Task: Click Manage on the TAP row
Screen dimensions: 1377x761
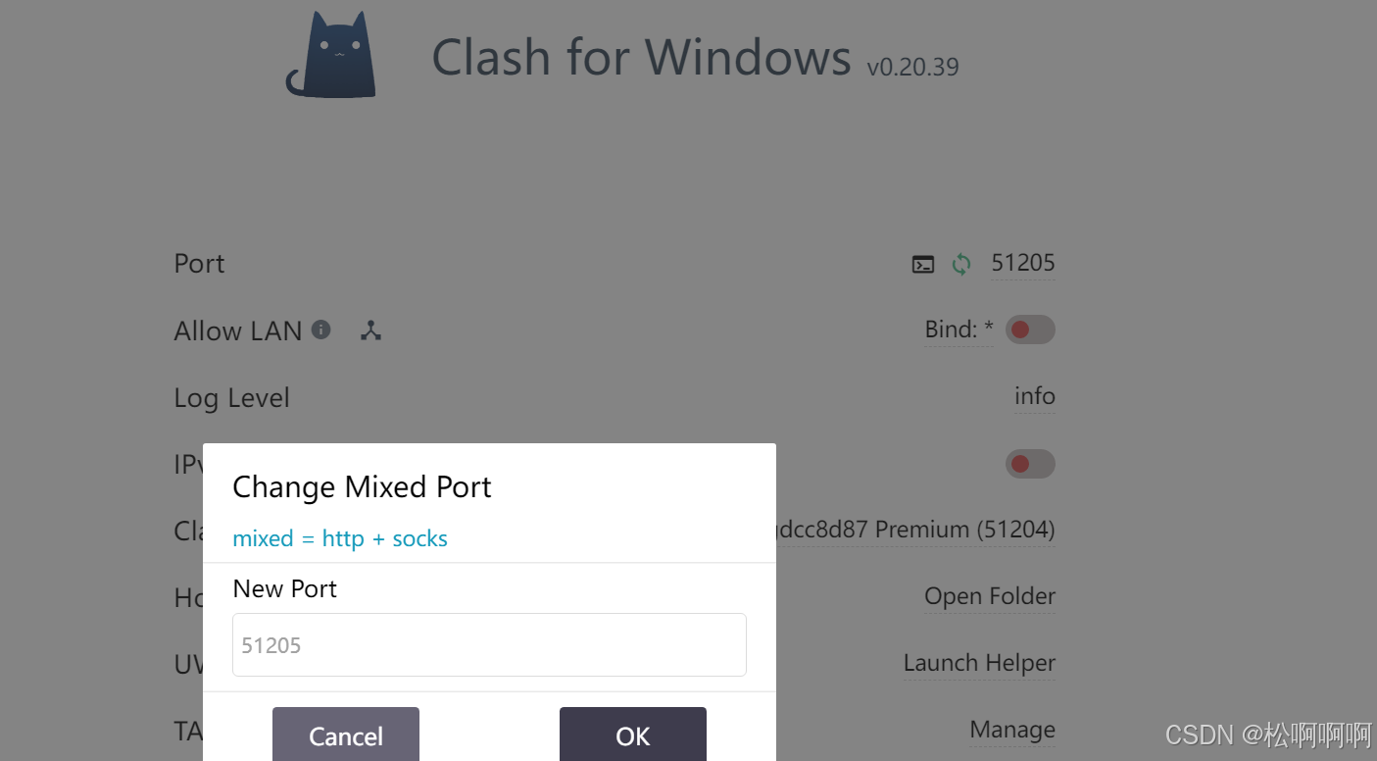Action: tap(1012, 730)
